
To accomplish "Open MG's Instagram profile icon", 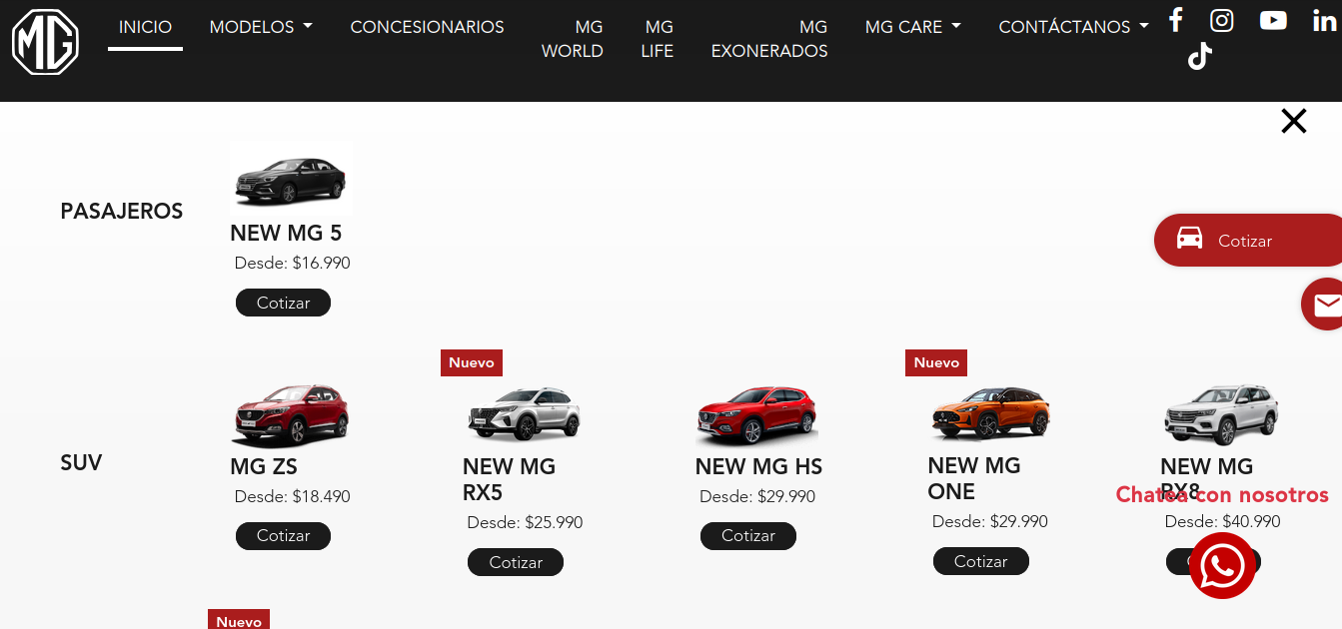I will point(1221,20).
